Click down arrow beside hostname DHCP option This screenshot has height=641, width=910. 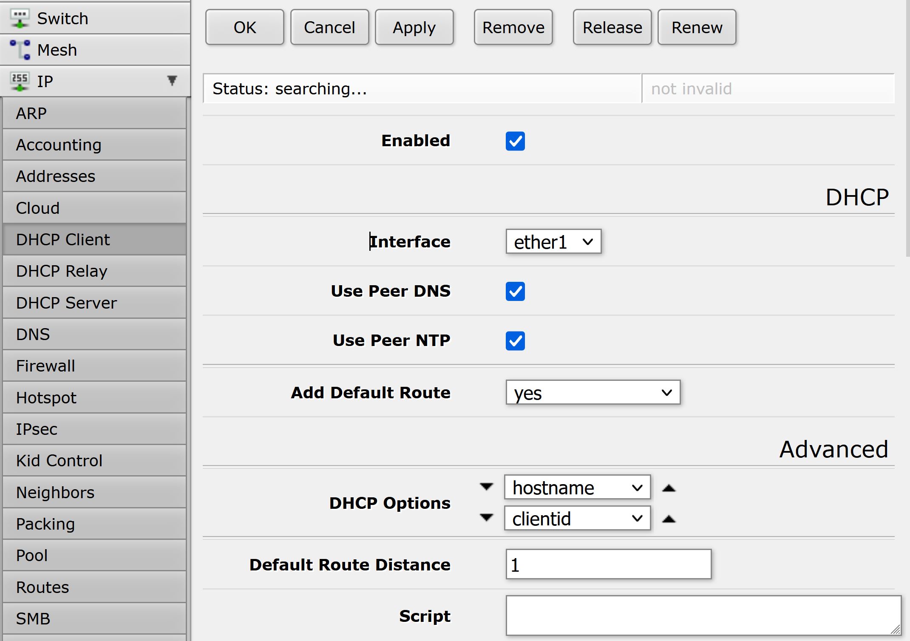click(x=486, y=486)
